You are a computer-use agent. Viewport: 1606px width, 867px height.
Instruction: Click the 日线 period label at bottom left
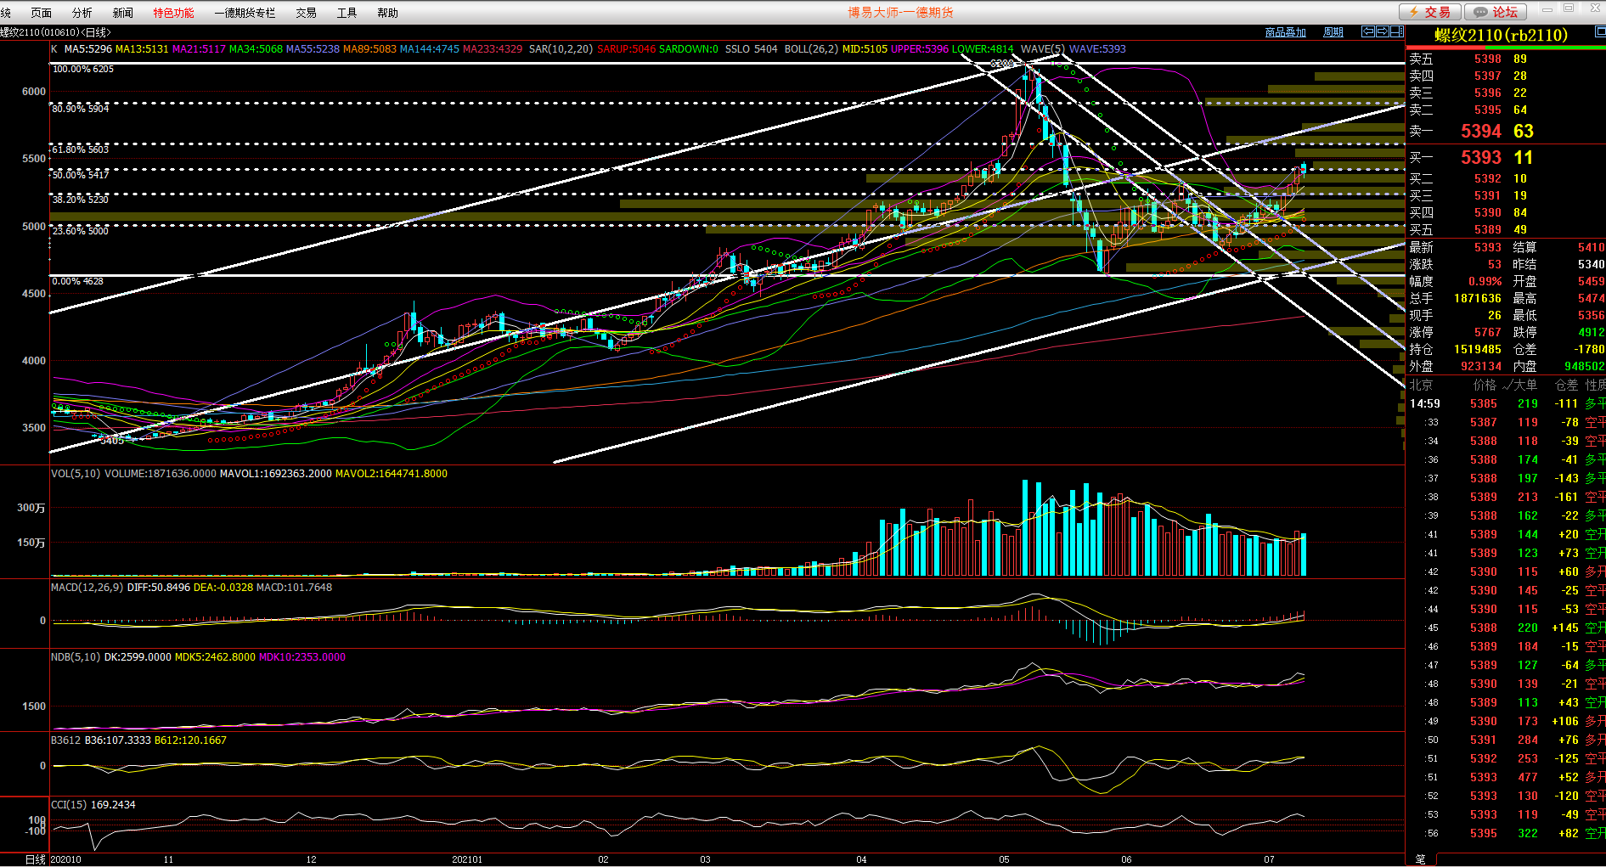pyautogui.click(x=35, y=859)
